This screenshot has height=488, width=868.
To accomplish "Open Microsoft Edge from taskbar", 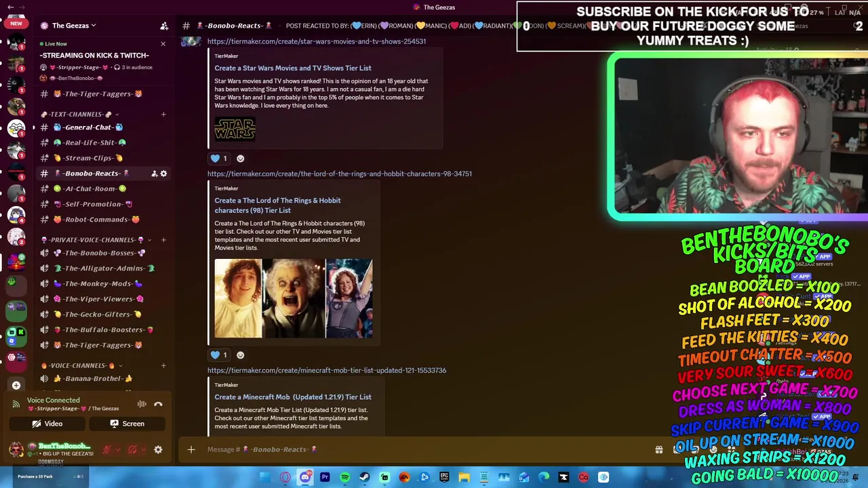I will point(543,477).
